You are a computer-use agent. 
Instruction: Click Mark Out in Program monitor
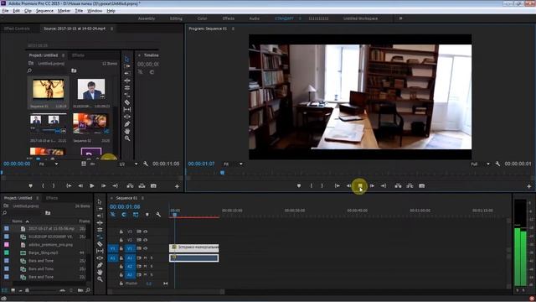pos(322,185)
